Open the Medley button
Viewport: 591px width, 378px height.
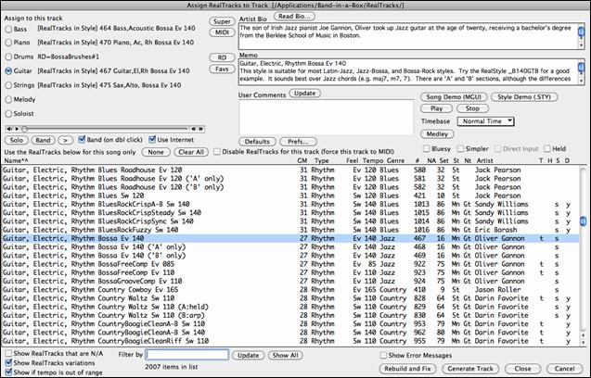click(x=437, y=134)
